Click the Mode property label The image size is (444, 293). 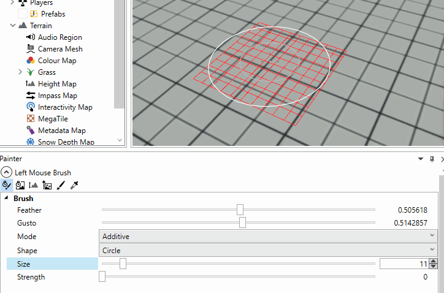click(26, 237)
